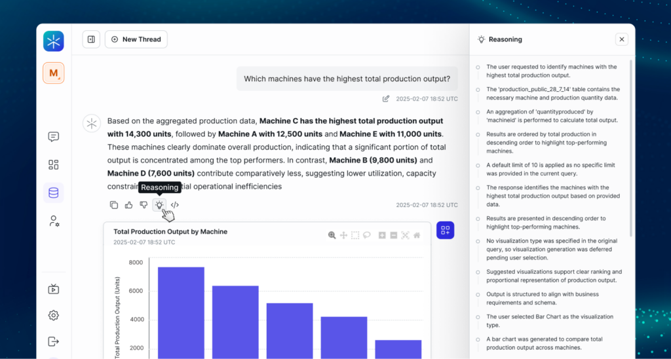Viewport: 671px width, 359px height.
Task: Open the dashboards grid icon in sidebar
Action: click(54, 164)
